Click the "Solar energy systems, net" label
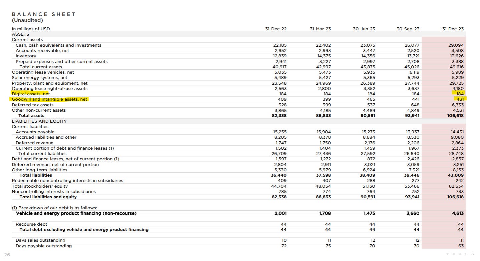This screenshot has height=261, width=480. pyautogui.click(x=39, y=78)
